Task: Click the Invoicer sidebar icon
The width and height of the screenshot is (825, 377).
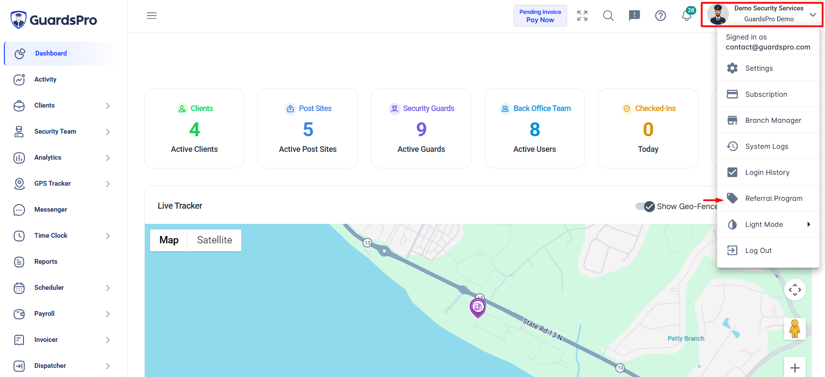Action: point(19,340)
